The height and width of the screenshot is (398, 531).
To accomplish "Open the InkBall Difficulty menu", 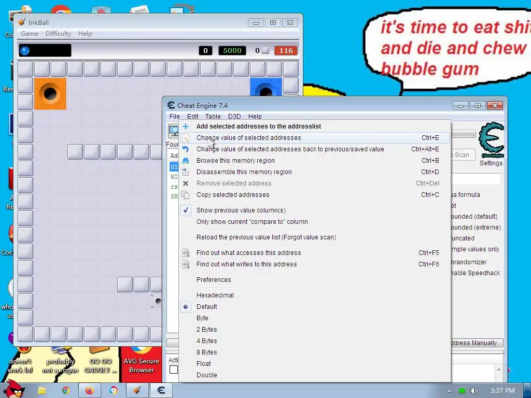I will [58, 34].
